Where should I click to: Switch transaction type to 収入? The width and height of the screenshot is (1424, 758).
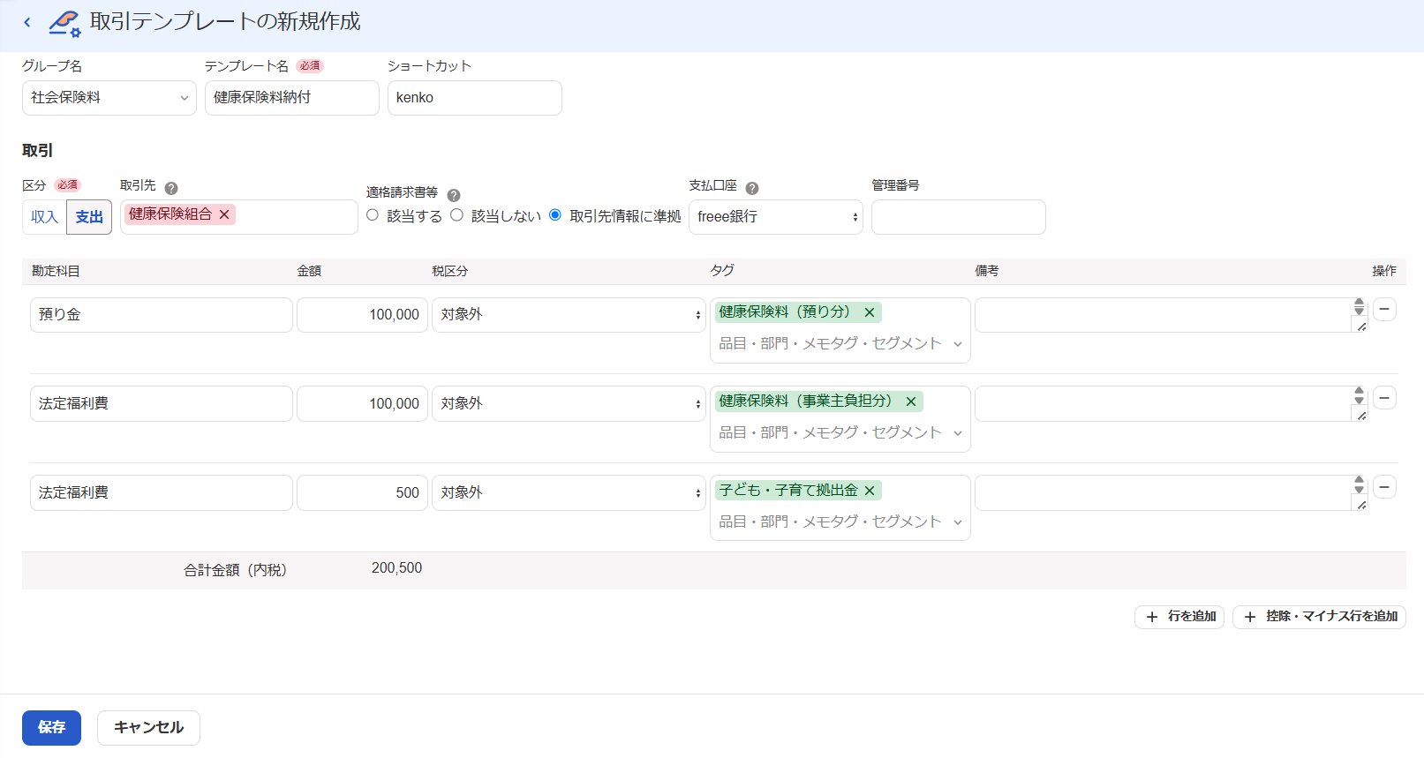[x=44, y=217]
